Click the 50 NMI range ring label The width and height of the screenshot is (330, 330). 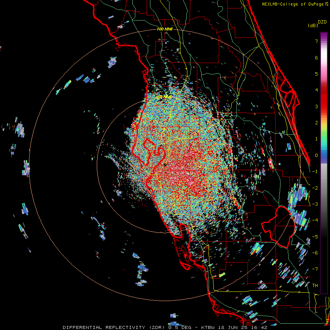(165, 97)
